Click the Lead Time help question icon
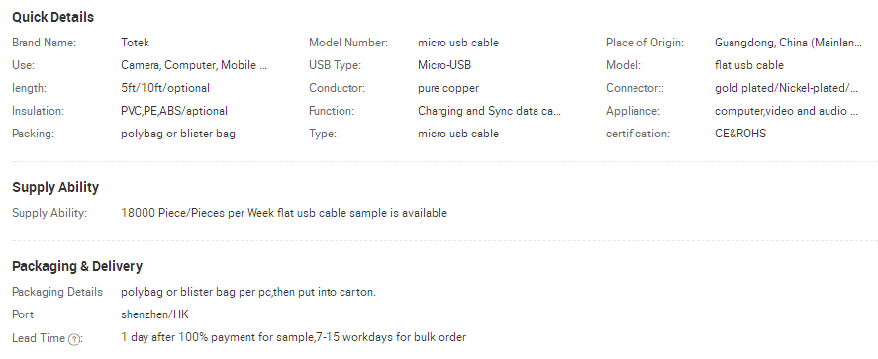The width and height of the screenshot is (878, 359). [x=73, y=339]
